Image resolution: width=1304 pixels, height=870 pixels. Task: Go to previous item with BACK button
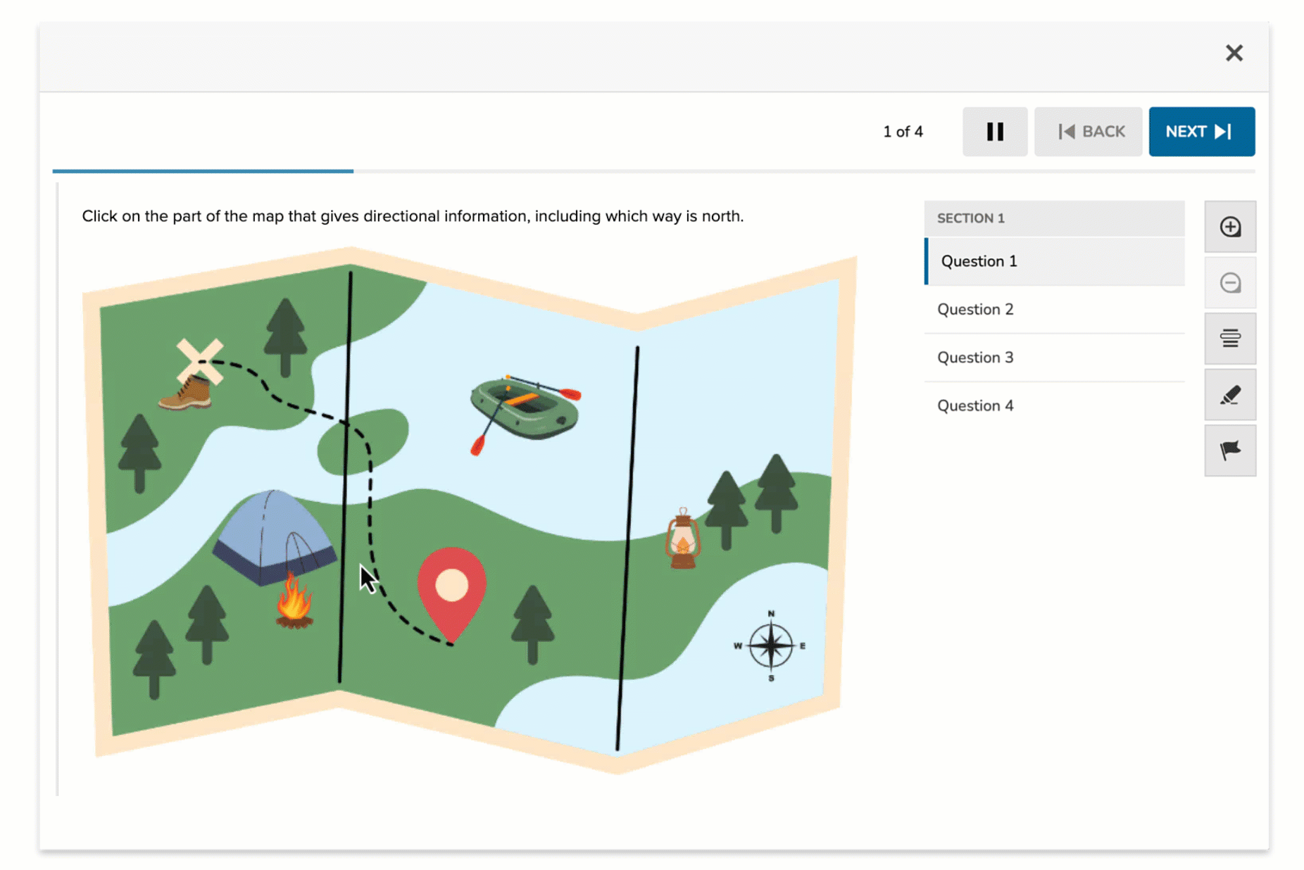coord(1088,132)
